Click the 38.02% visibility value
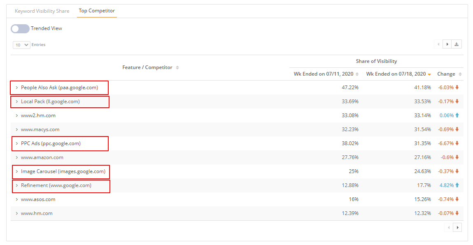The image size is (473, 245). 350,143
